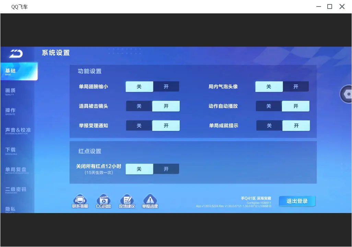Image resolution: width=352 pixels, height=247 pixels.
Task: Click the 手Q41区 深海宝藏 server text
Action: tap(256, 198)
